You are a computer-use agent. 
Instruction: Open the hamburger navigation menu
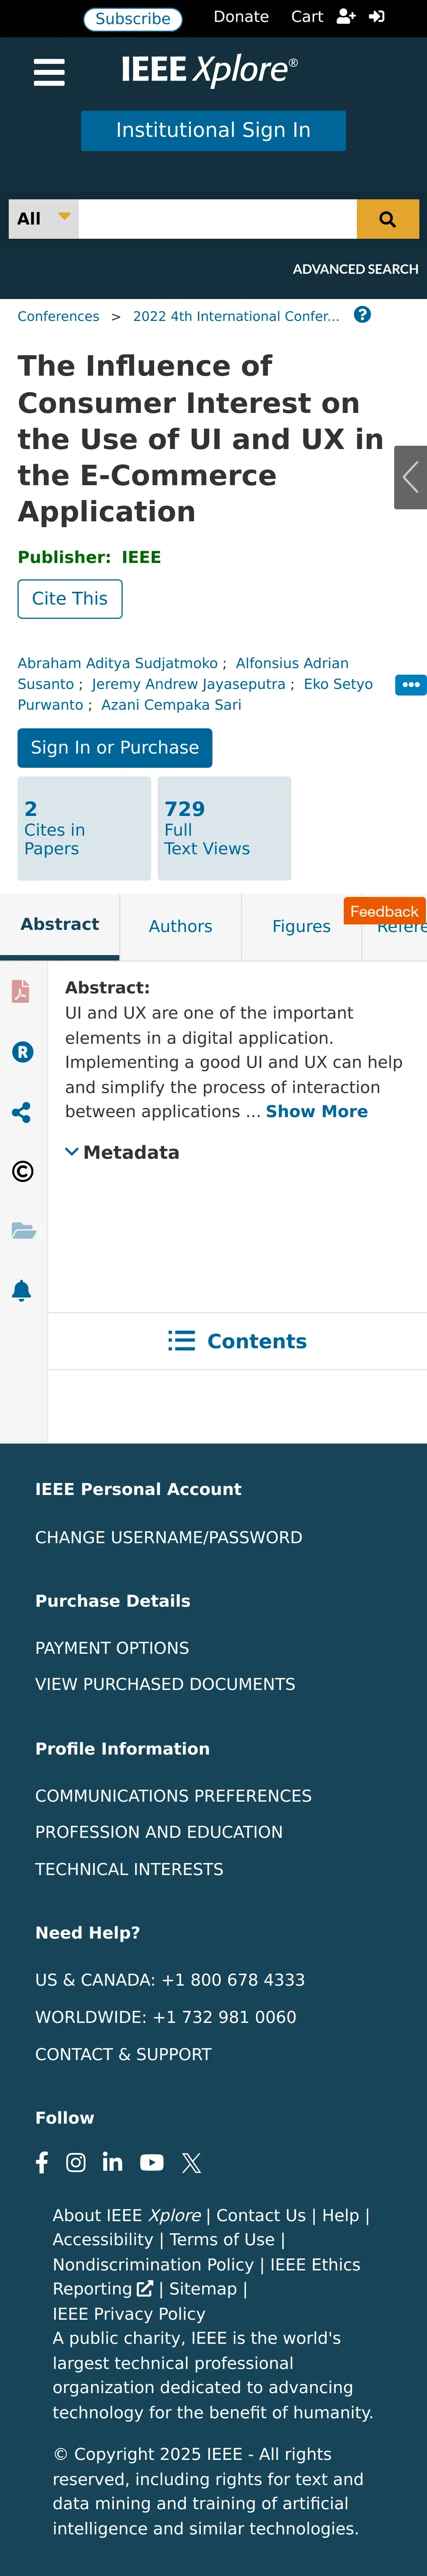pos(49,72)
